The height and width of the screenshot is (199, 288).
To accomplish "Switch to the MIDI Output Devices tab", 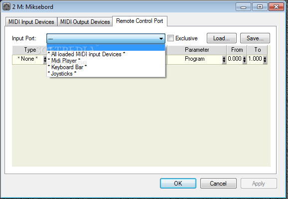I will [85, 22].
